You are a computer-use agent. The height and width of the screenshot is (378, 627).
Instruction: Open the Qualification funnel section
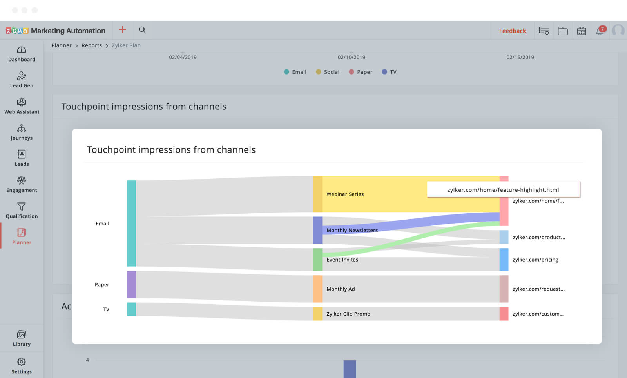coord(22,211)
